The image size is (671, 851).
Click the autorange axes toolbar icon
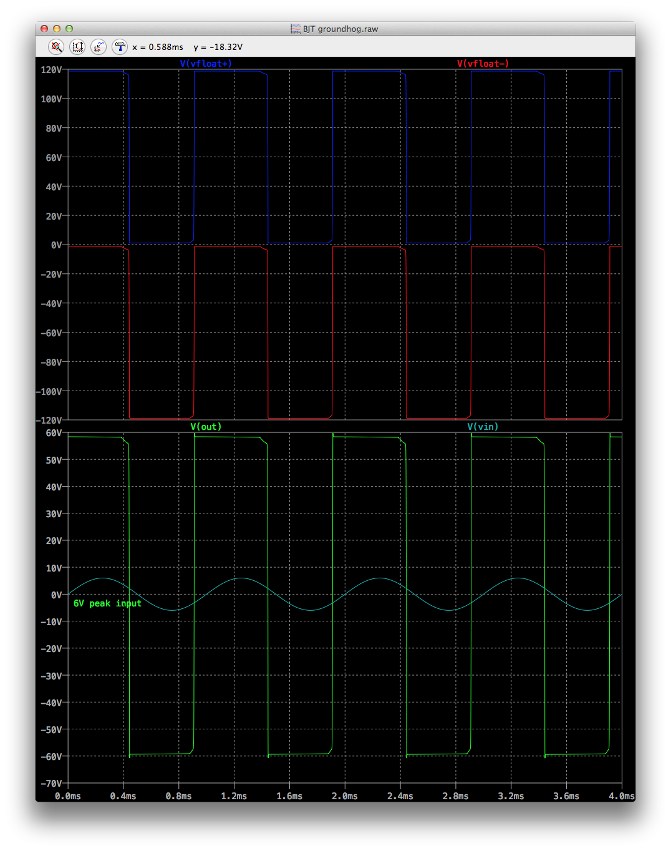pyautogui.click(x=77, y=47)
